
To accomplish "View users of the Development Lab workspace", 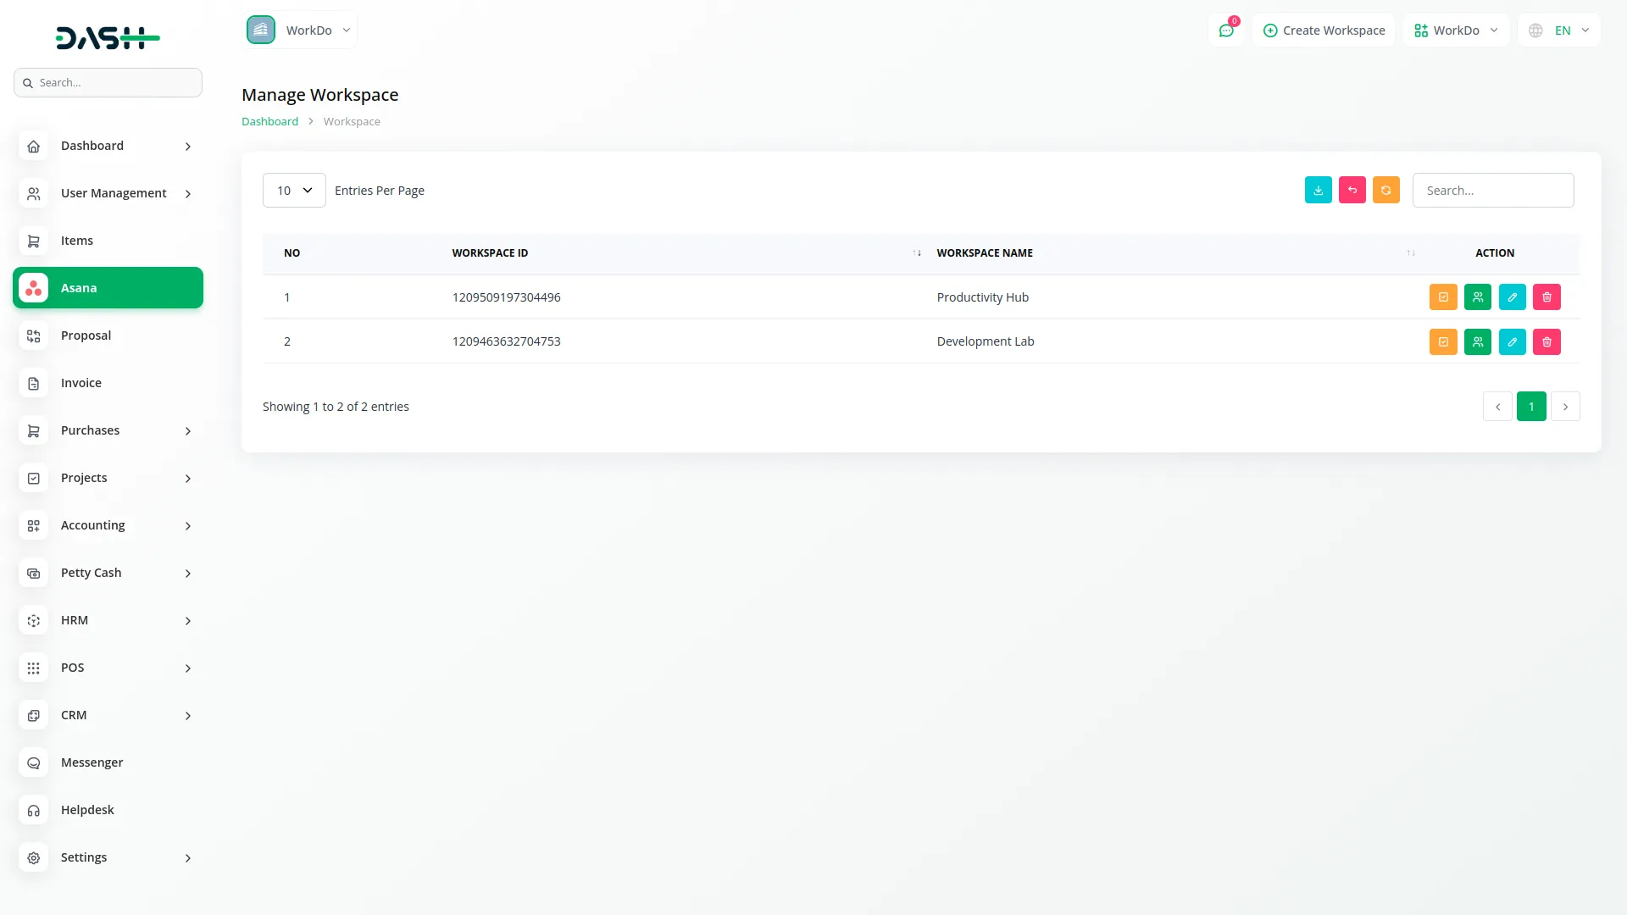I will tap(1478, 341).
